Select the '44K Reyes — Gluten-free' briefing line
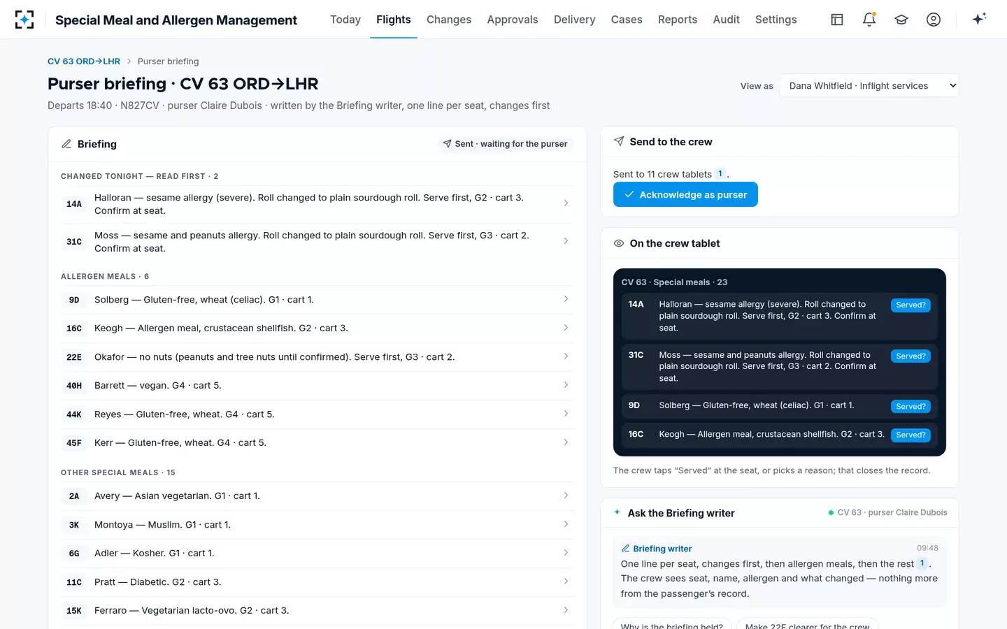Viewport: 1007px width, 629px height. [x=317, y=414]
